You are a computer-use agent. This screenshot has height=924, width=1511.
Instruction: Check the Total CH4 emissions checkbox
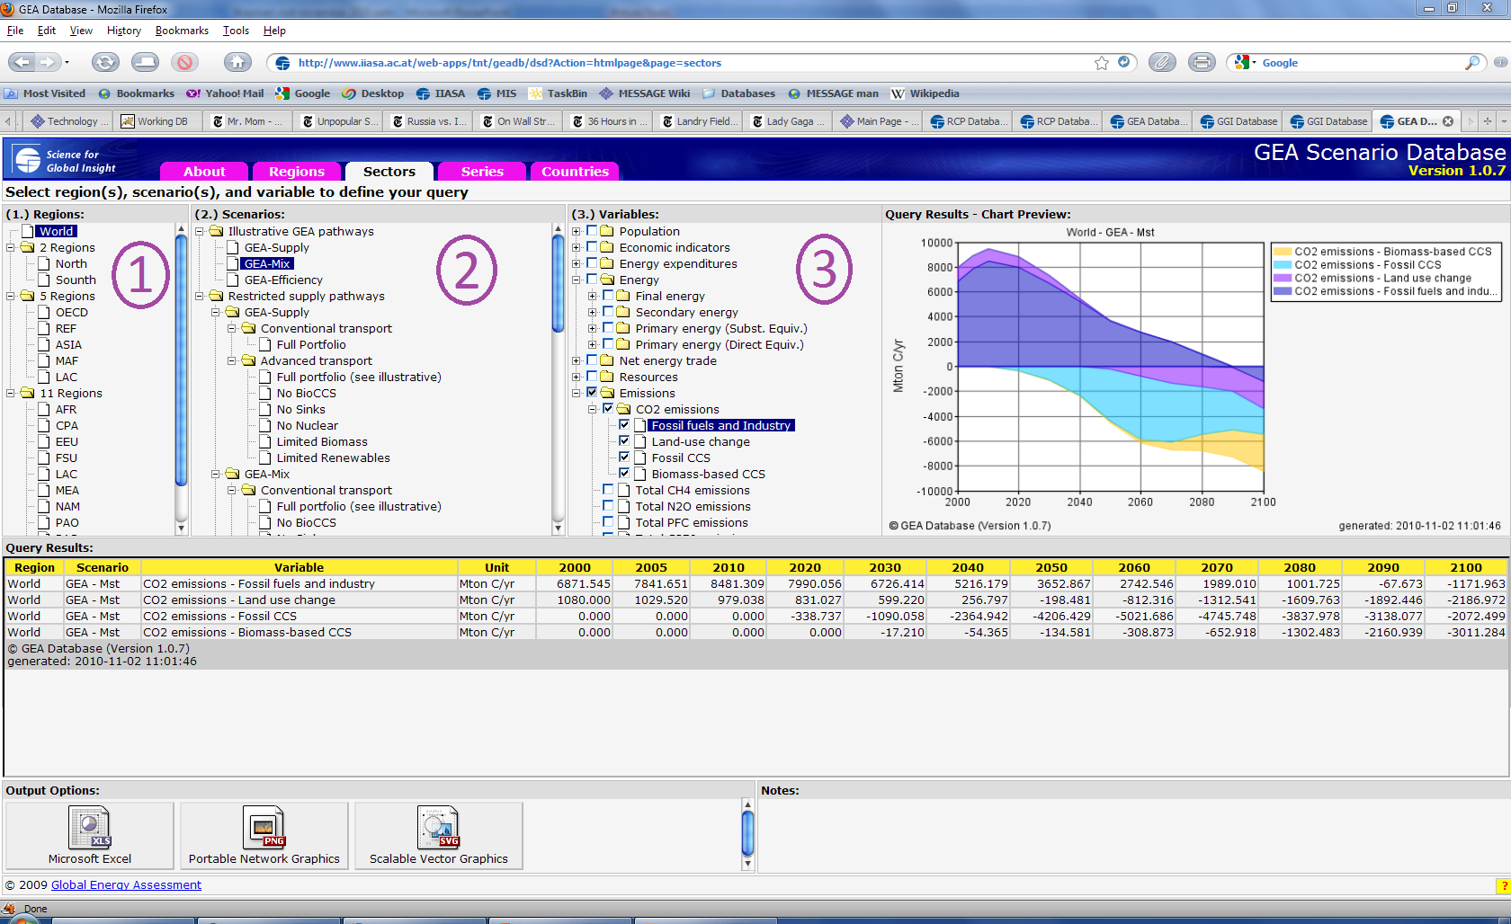pyautogui.click(x=608, y=490)
